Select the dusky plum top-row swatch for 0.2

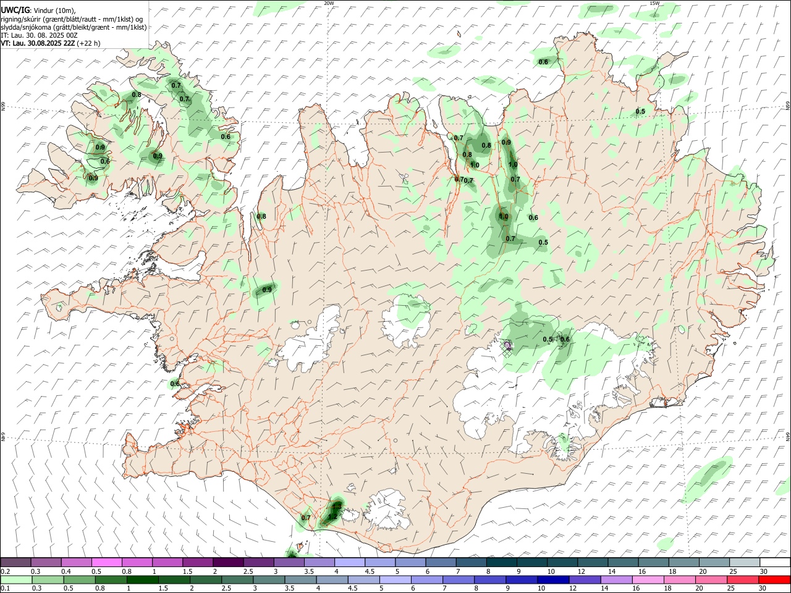(x=15, y=562)
